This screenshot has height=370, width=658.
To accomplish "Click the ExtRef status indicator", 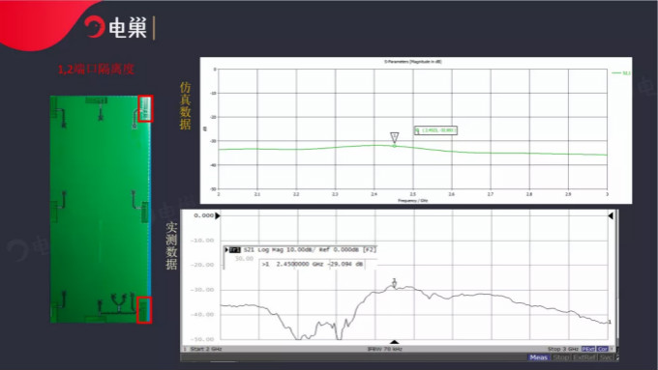I will pos(584,357).
